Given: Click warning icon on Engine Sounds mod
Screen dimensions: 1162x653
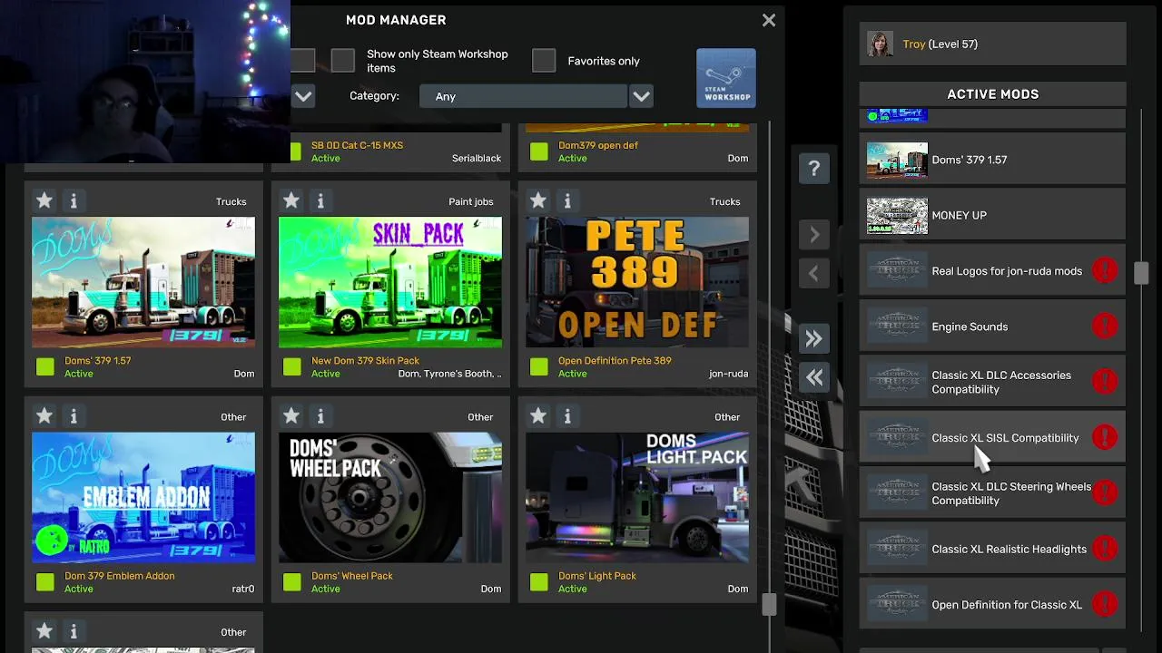Looking at the screenshot, I should click(x=1105, y=326).
